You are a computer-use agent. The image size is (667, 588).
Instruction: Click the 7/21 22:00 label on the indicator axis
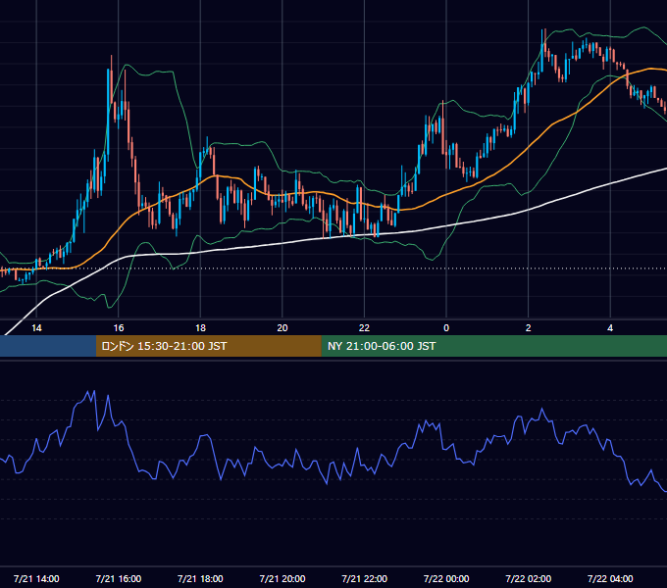364,578
